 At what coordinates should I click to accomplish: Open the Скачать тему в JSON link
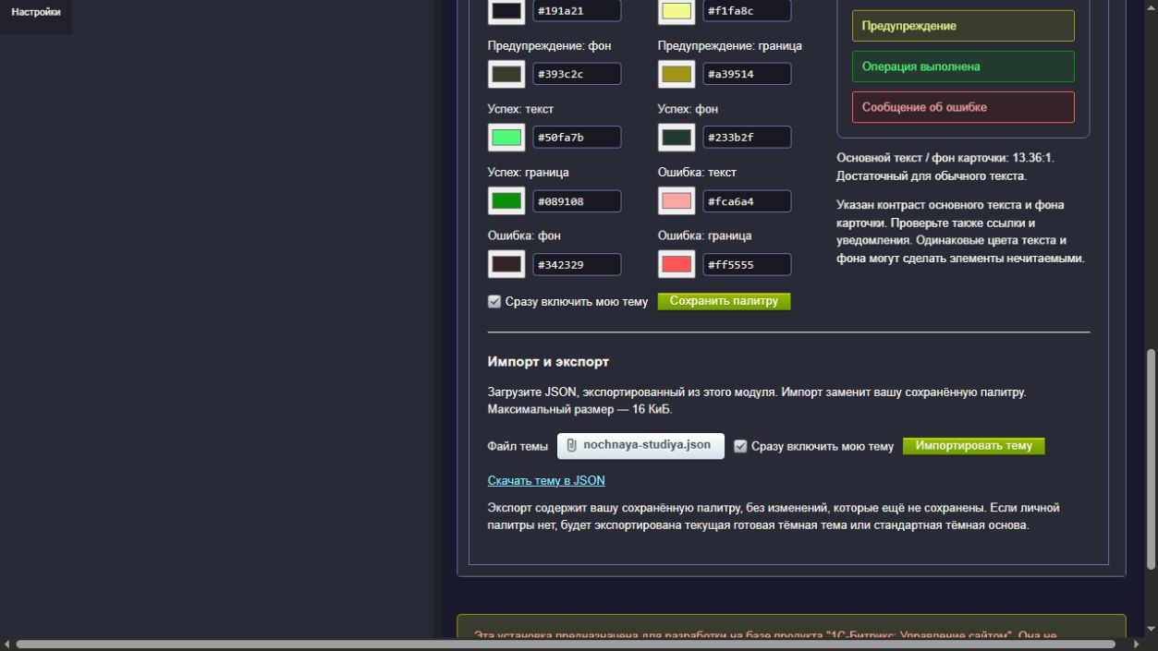[546, 480]
